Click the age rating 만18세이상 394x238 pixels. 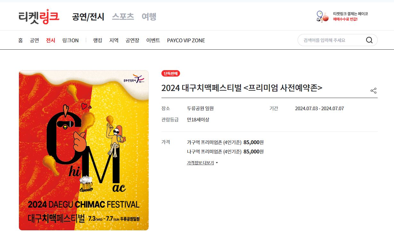pyautogui.click(x=198, y=119)
